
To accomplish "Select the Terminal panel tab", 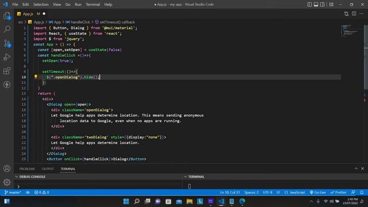I will click(68, 168).
